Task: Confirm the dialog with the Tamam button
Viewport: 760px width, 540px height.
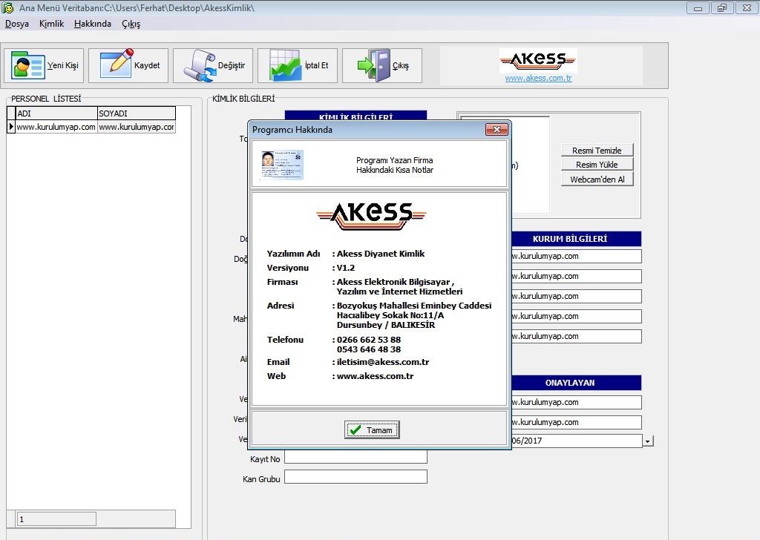Action: click(372, 430)
